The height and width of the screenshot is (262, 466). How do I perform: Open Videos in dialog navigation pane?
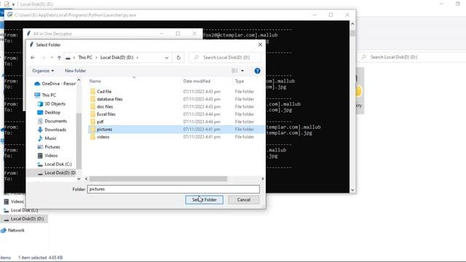point(47,155)
